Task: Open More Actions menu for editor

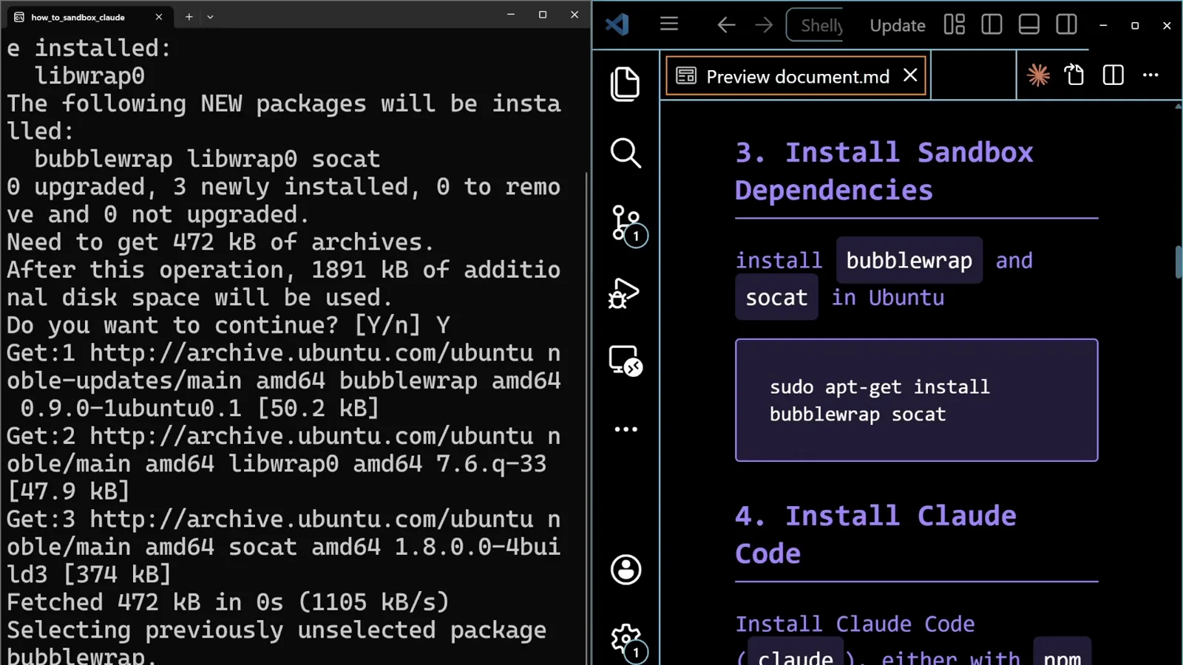Action: point(1151,75)
